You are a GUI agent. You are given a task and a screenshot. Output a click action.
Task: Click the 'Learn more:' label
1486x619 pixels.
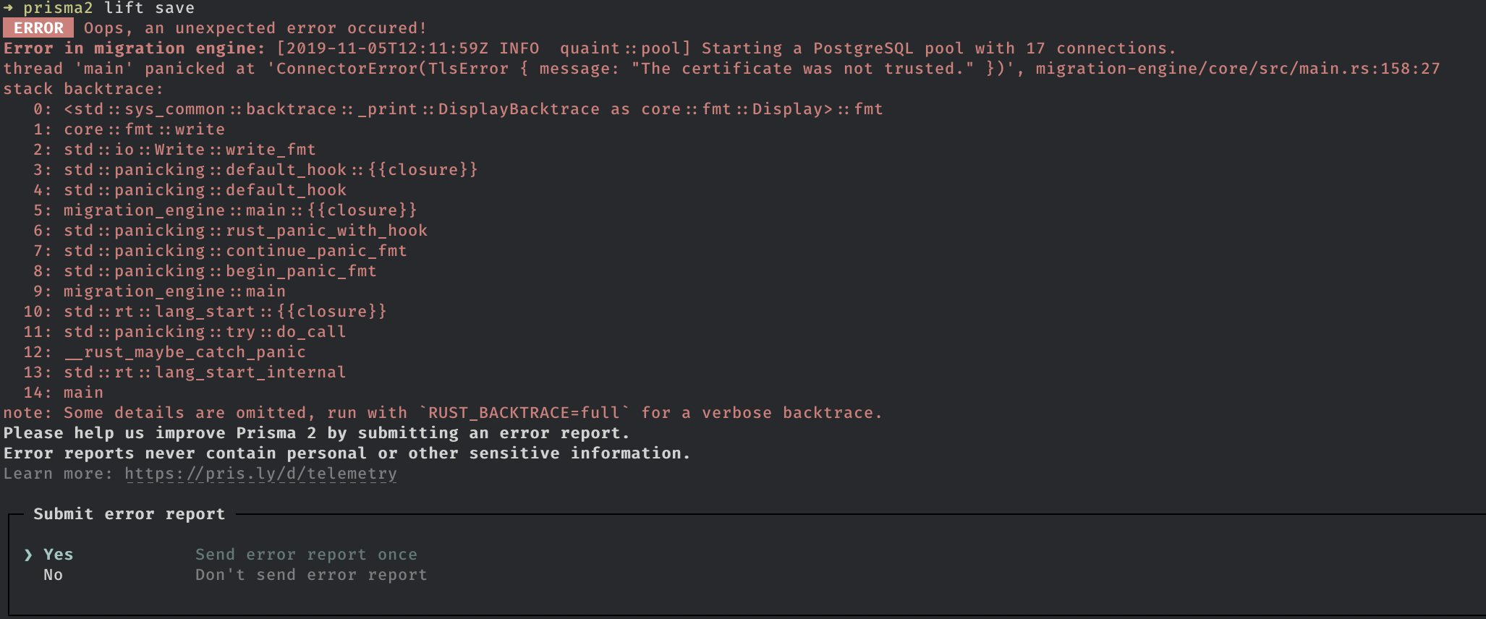[58, 474]
